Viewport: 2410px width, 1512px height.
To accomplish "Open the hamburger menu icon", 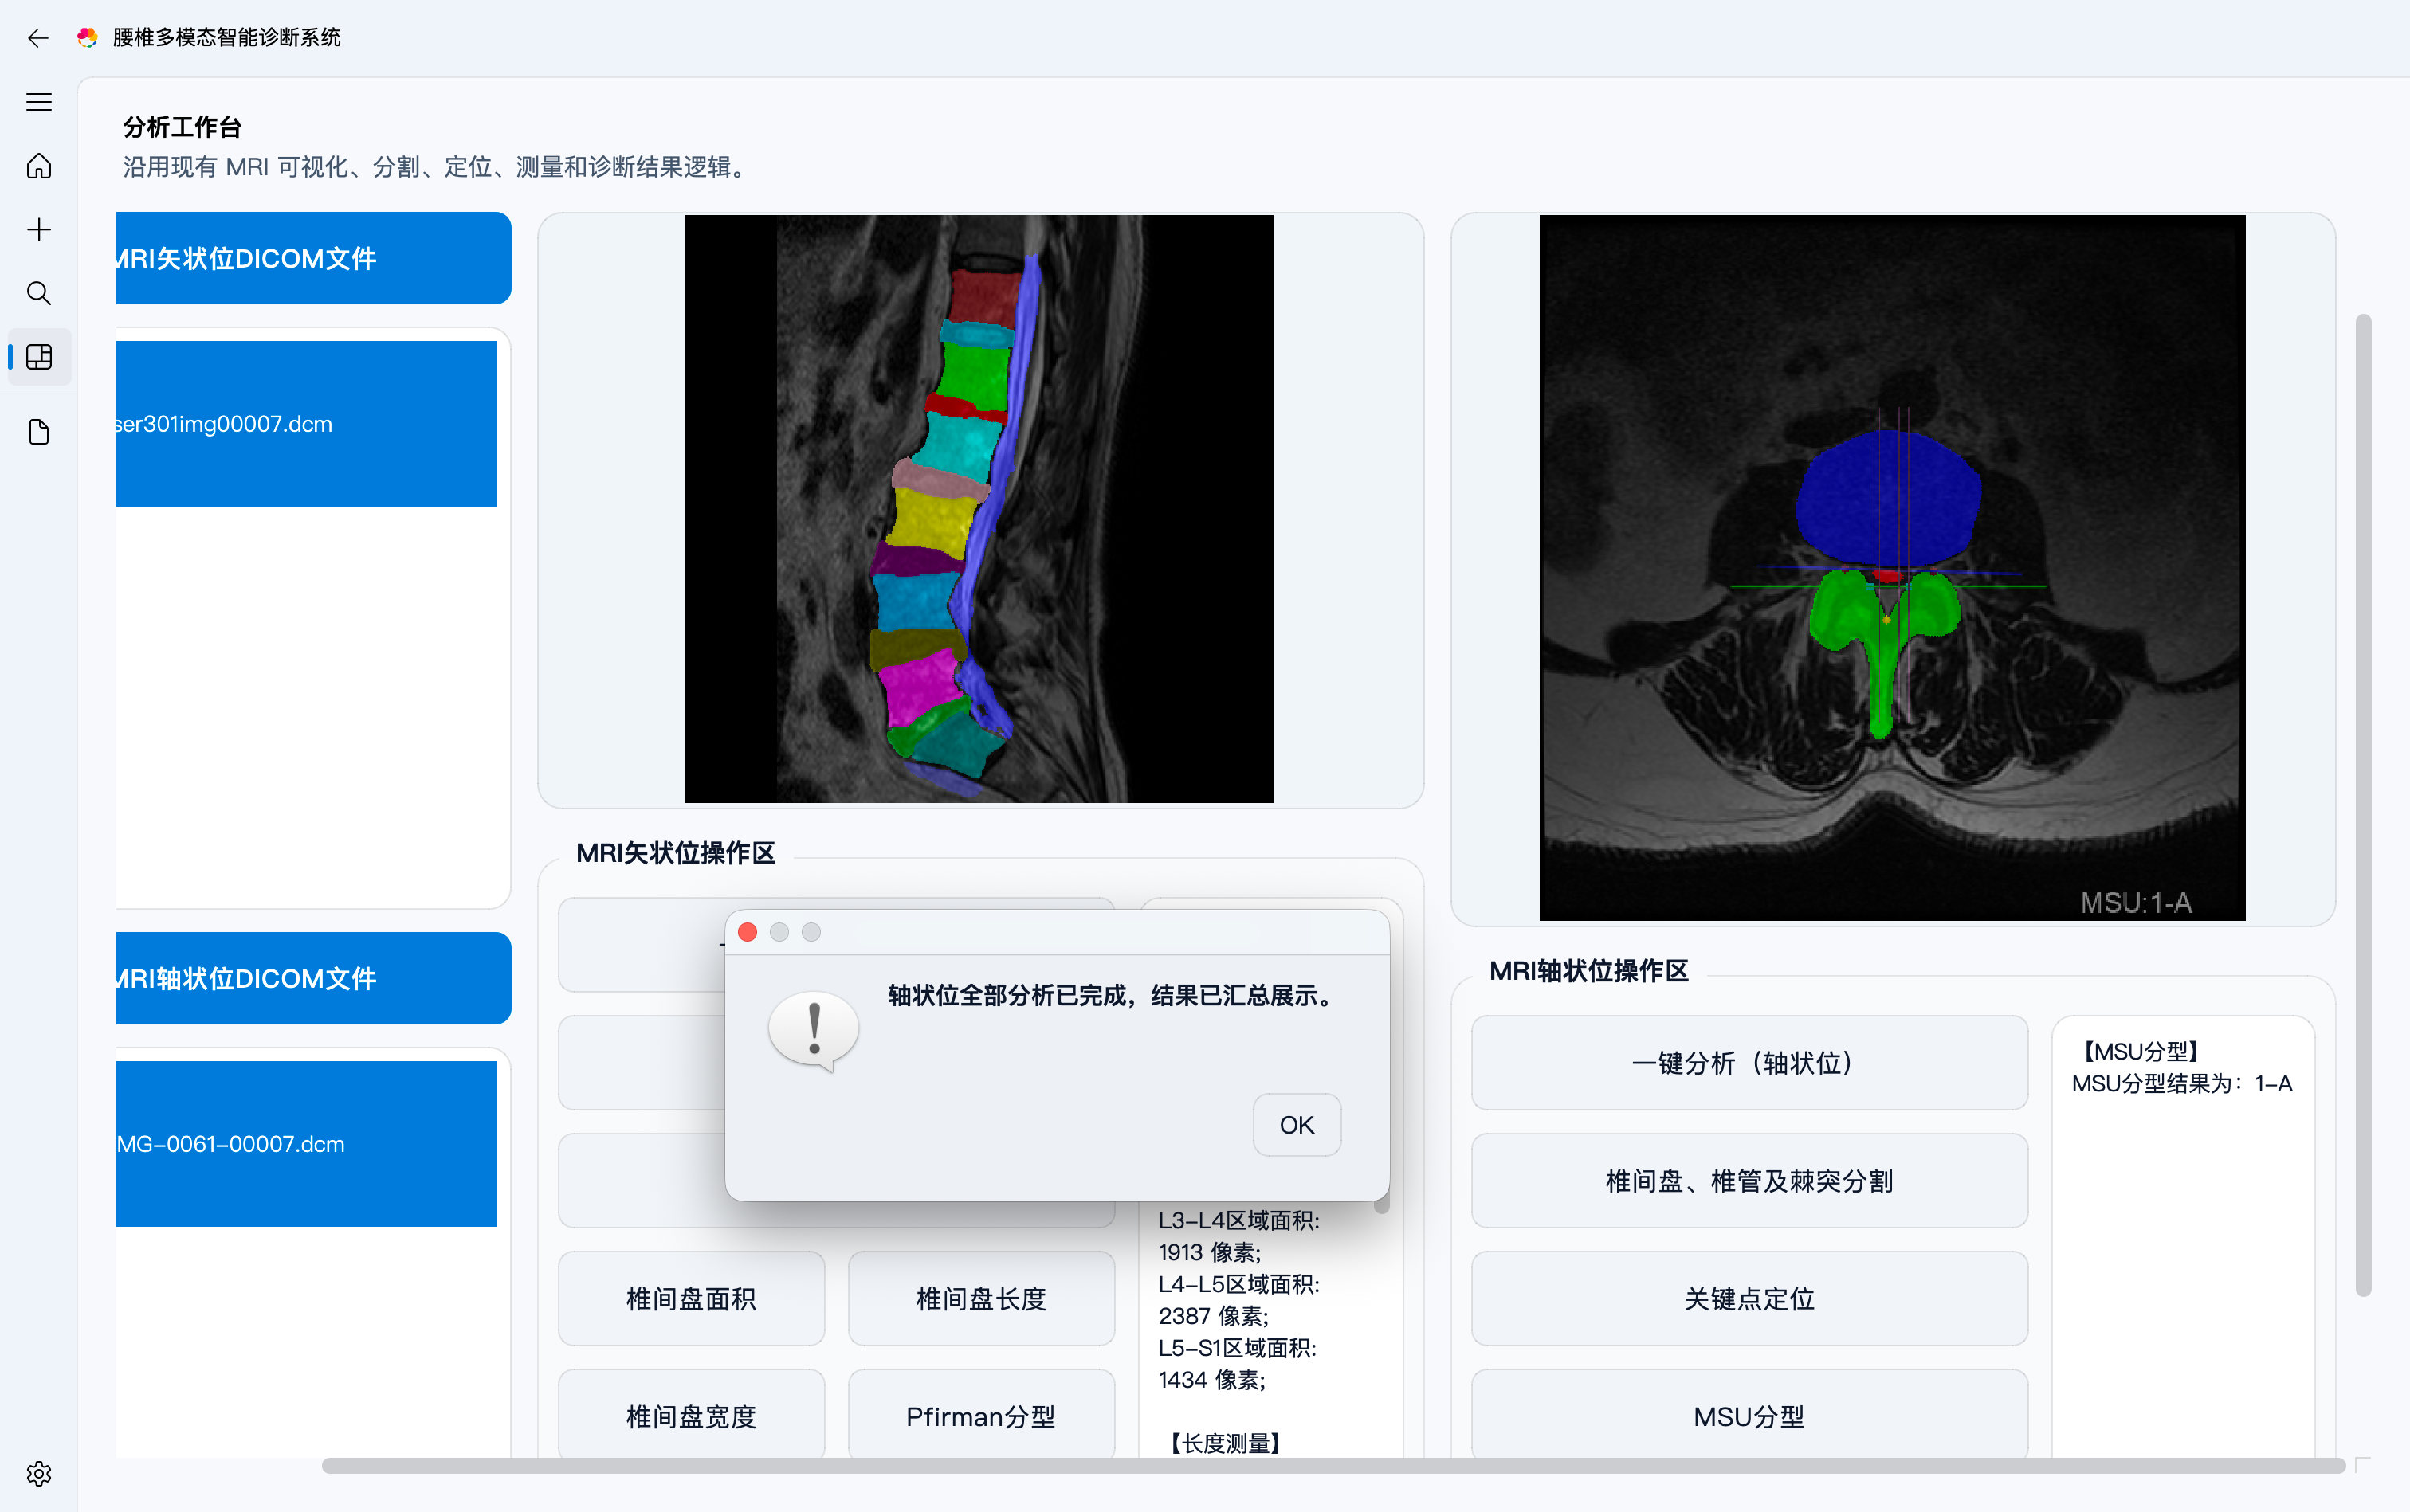I will [x=38, y=102].
